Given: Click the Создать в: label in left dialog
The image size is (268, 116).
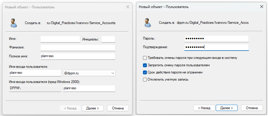Looking at the screenshot, I should [33, 23].
